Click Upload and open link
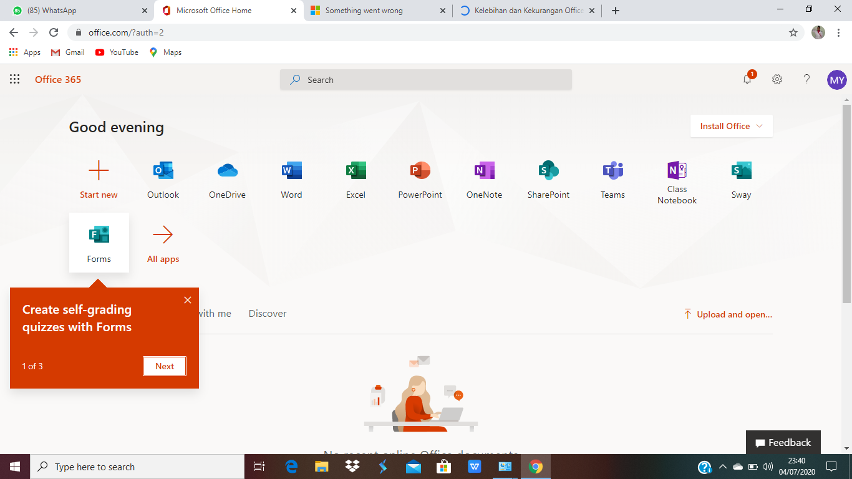 (728, 314)
